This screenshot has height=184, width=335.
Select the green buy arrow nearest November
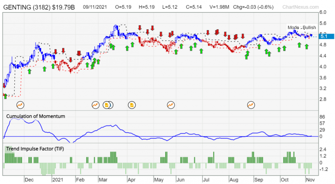pyautogui.click(x=306, y=46)
